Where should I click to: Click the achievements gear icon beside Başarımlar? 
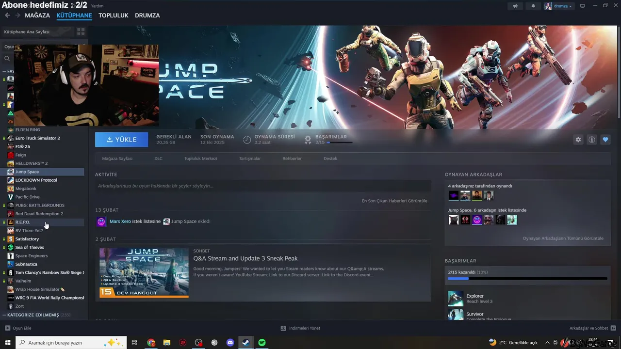pyautogui.click(x=308, y=140)
